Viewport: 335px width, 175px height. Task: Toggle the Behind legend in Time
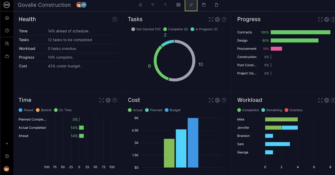click(44, 110)
